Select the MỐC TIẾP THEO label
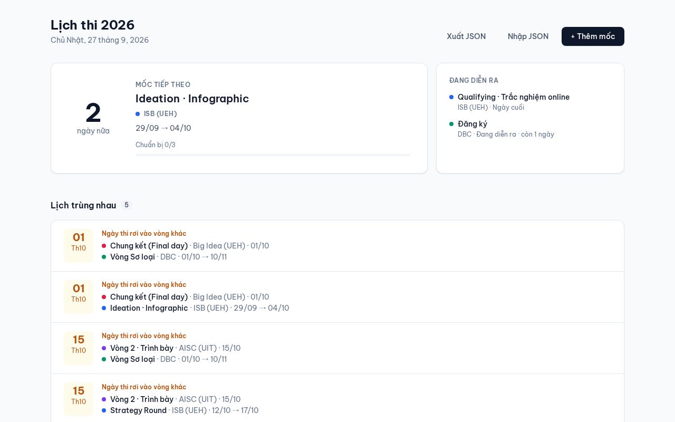 click(163, 84)
